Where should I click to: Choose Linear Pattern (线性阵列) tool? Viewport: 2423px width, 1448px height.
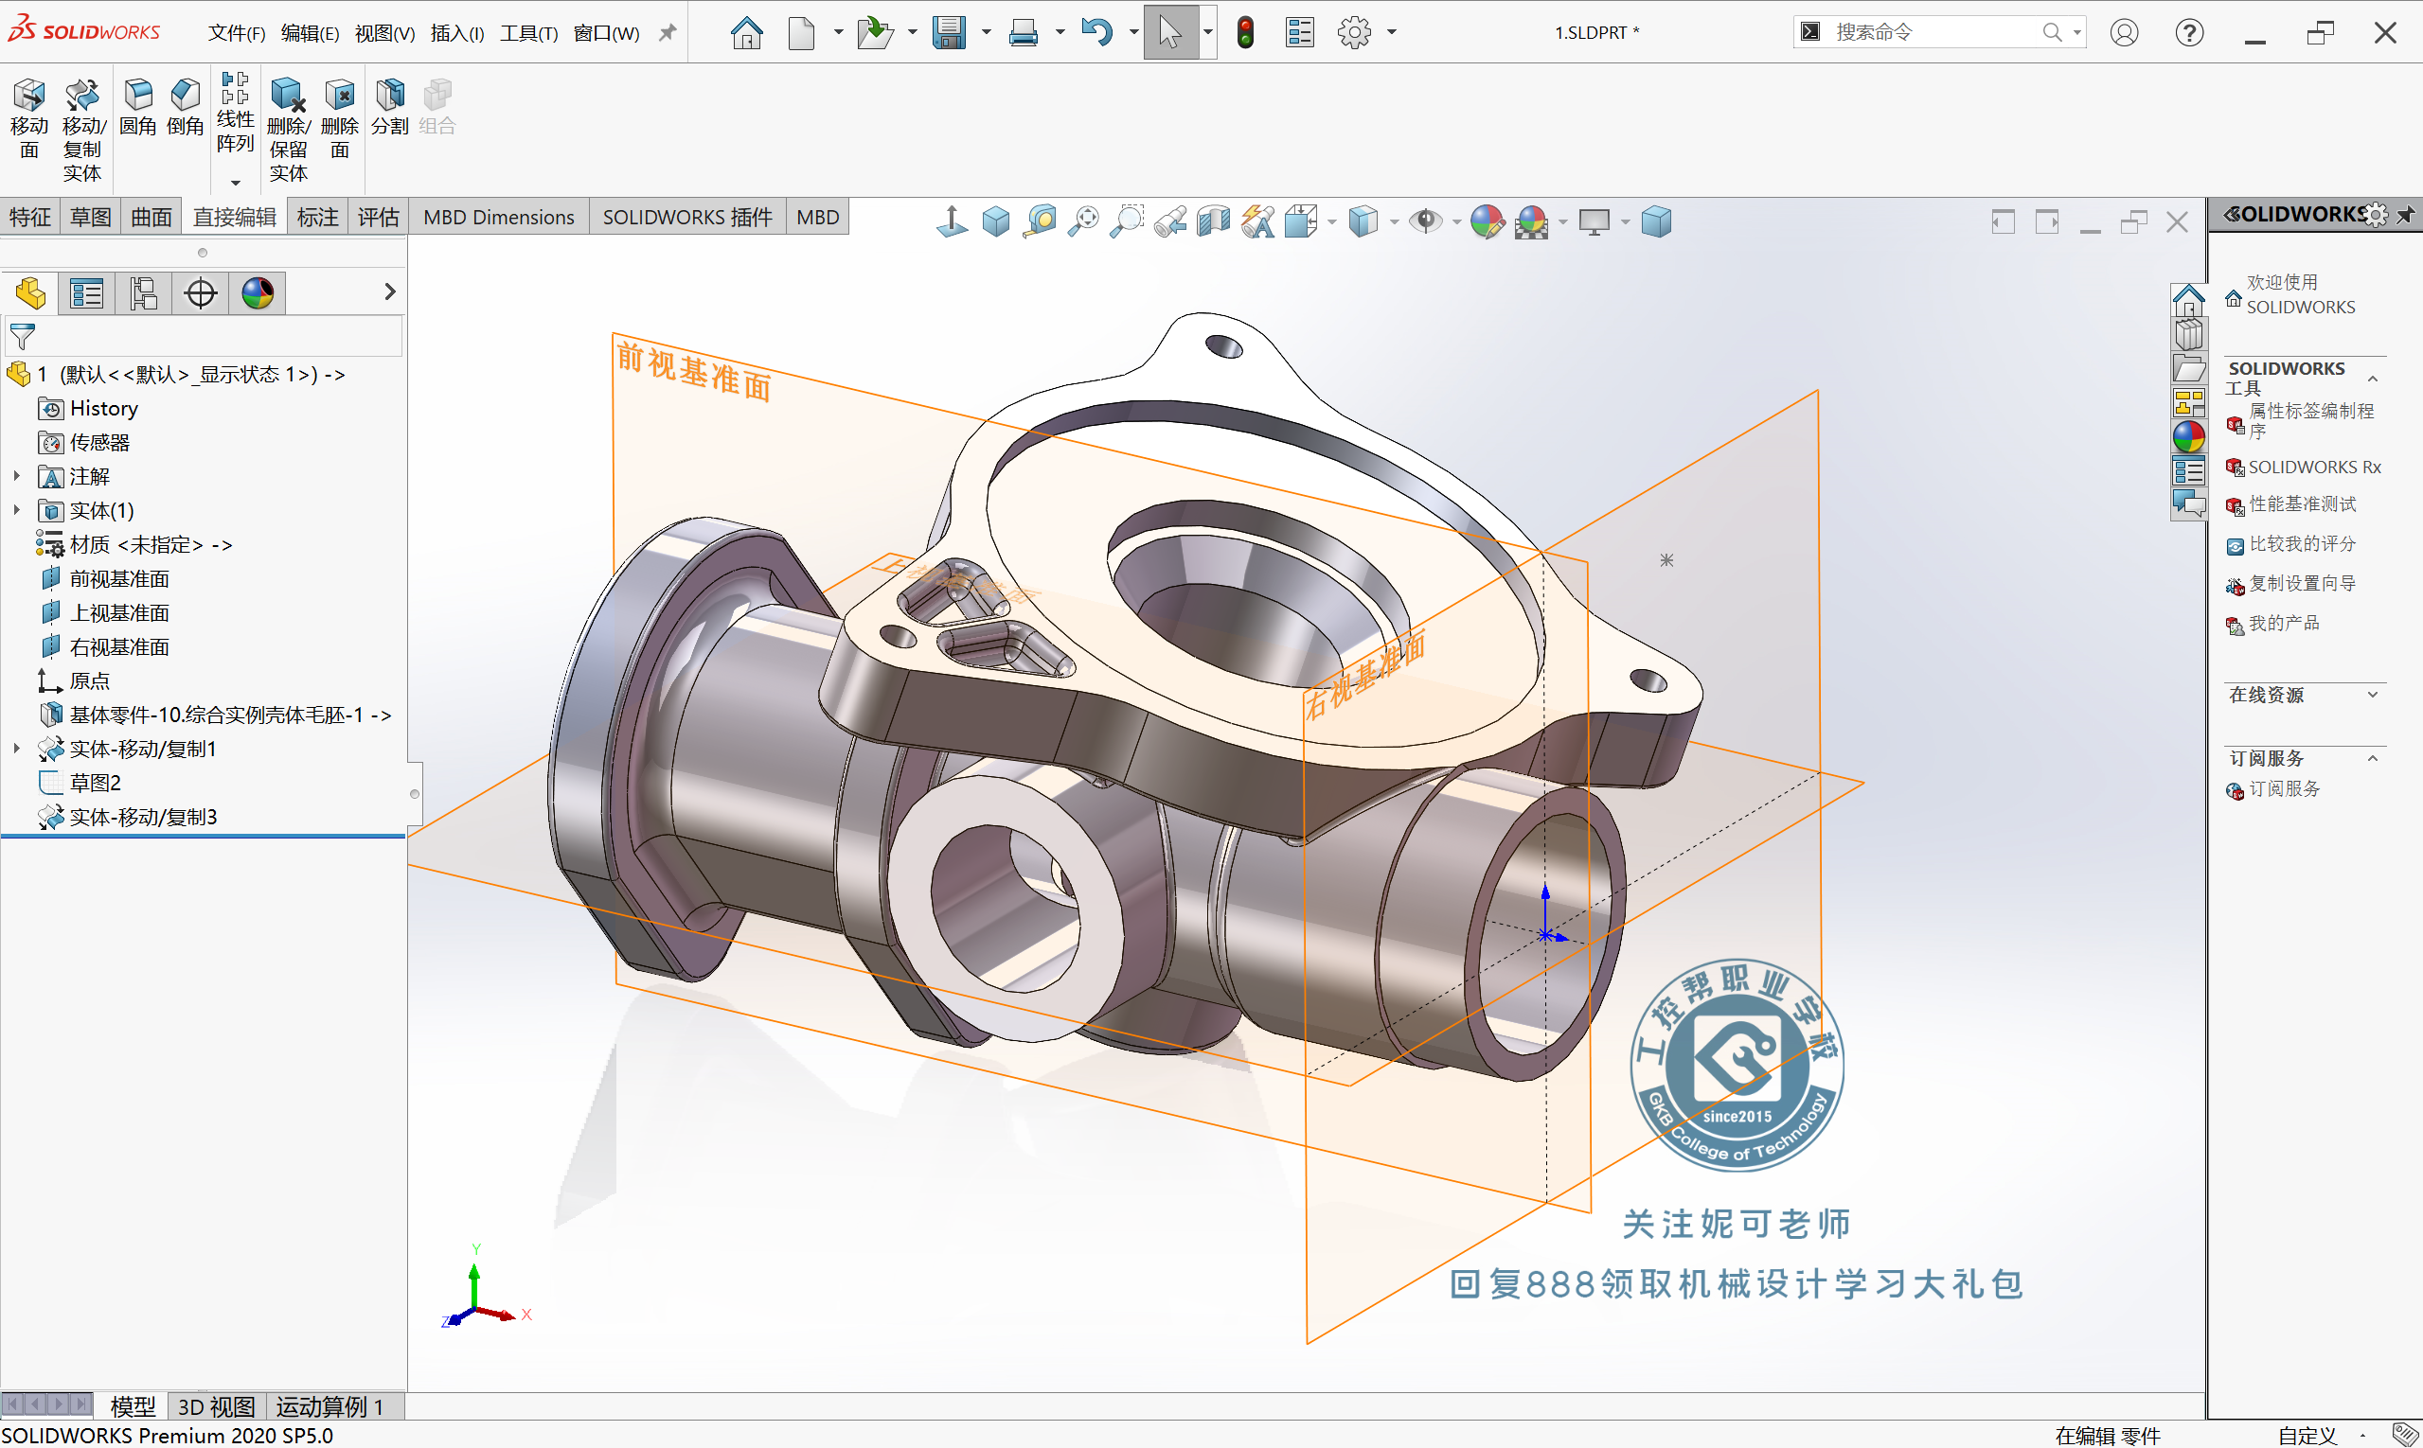coord(235,112)
